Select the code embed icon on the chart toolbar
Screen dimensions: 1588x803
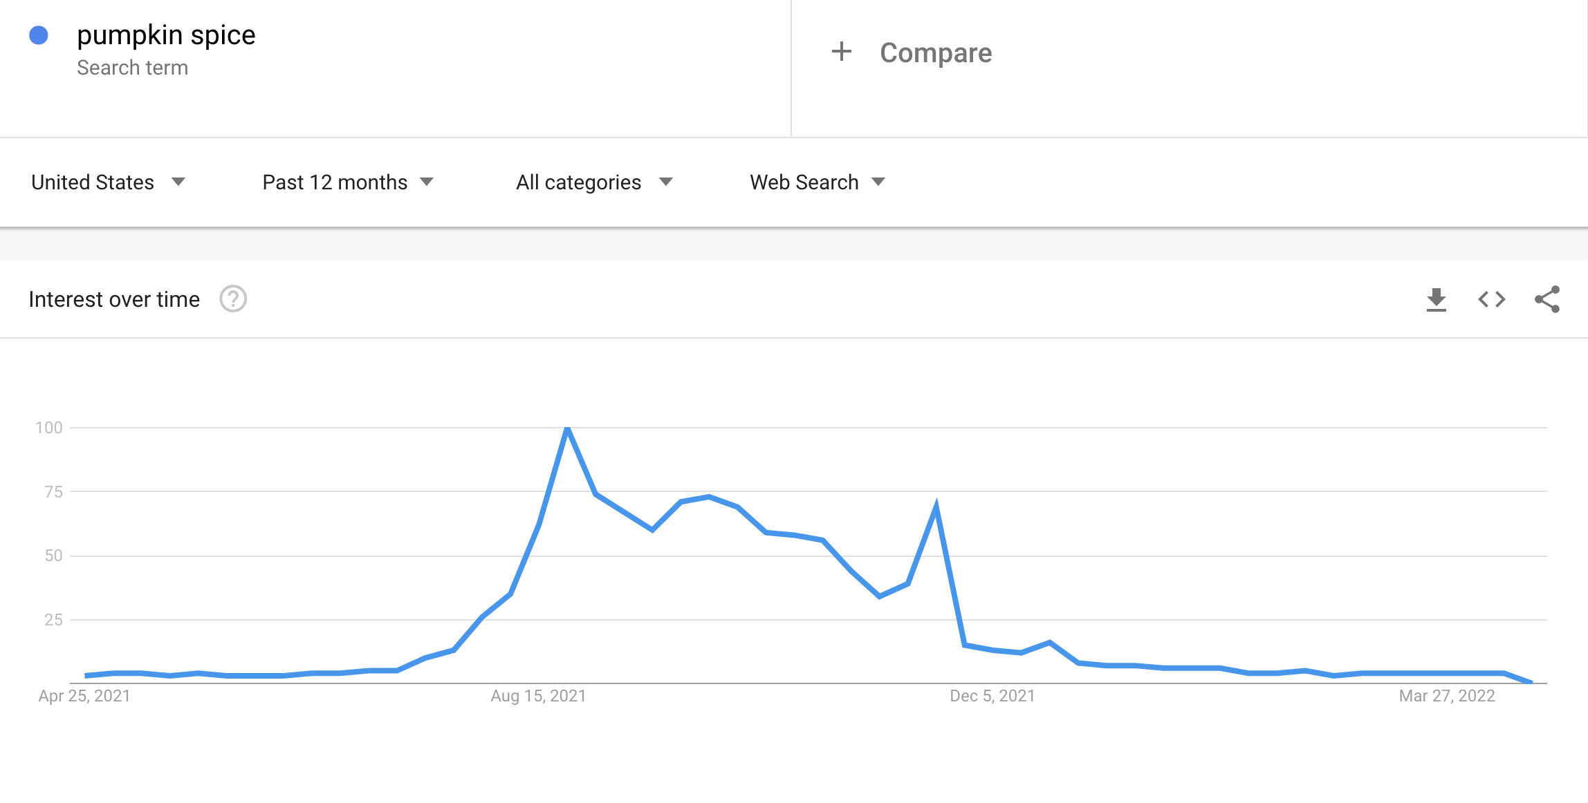pyautogui.click(x=1491, y=299)
